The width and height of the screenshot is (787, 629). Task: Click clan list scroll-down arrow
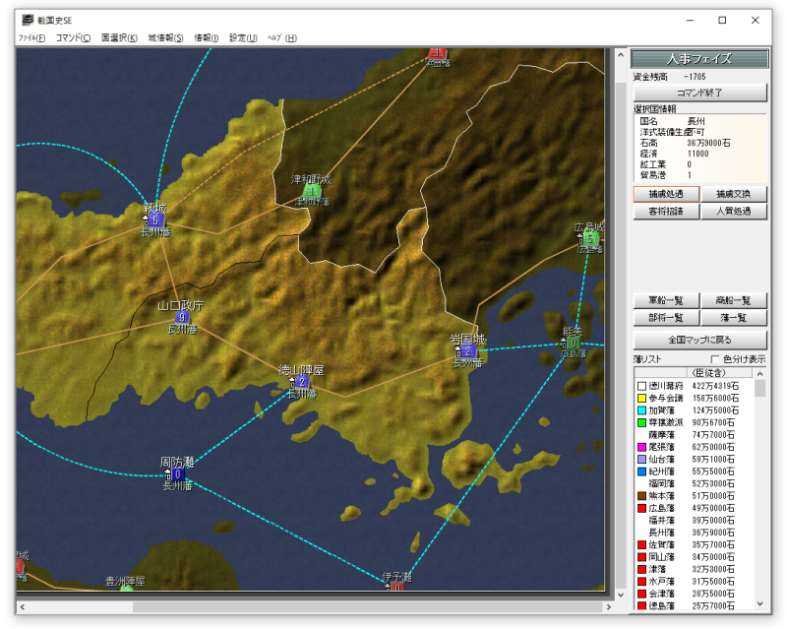click(x=759, y=603)
